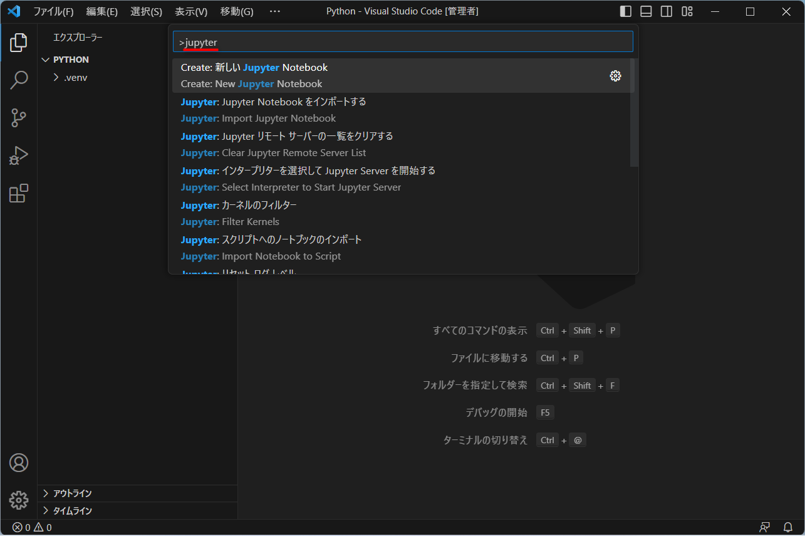Open the Manage settings gear at bottom left

[19, 500]
